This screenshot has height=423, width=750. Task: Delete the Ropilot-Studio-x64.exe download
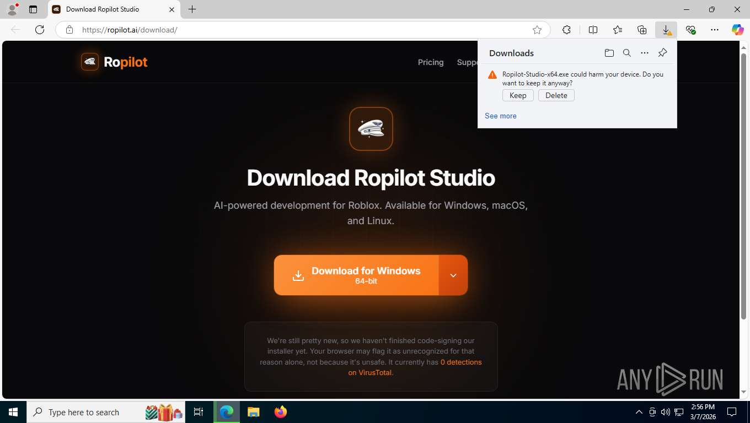click(556, 95)
